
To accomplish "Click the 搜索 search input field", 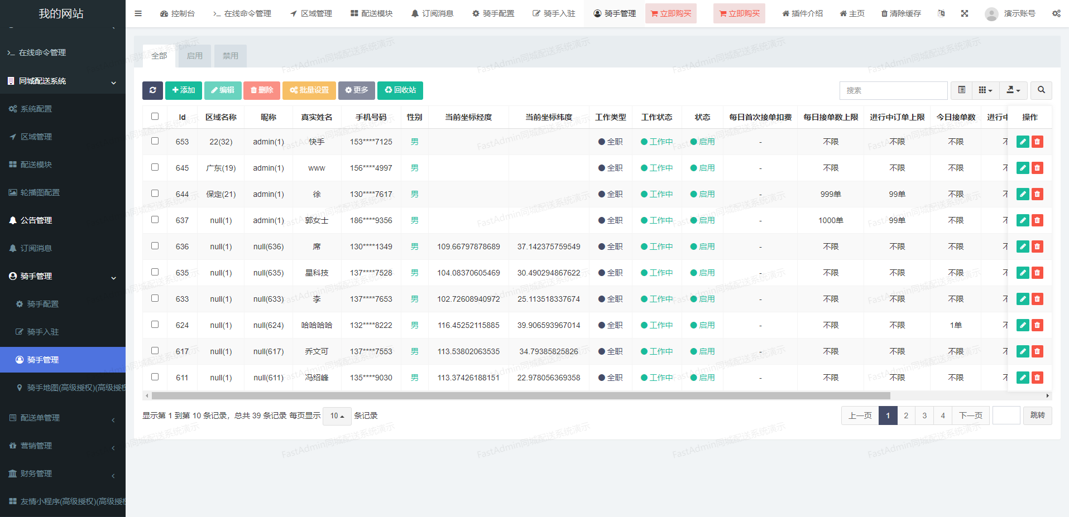I will (893, 90).
